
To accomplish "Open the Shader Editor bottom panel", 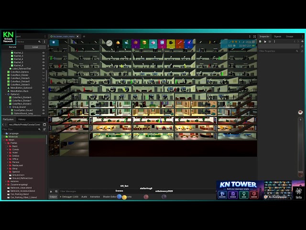I will pyautogui.click(x=109, y=197).
